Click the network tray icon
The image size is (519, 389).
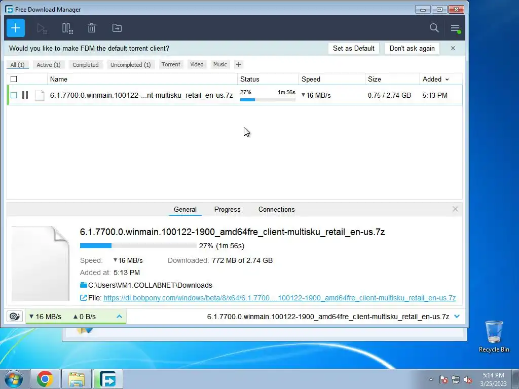click(456, 380)
